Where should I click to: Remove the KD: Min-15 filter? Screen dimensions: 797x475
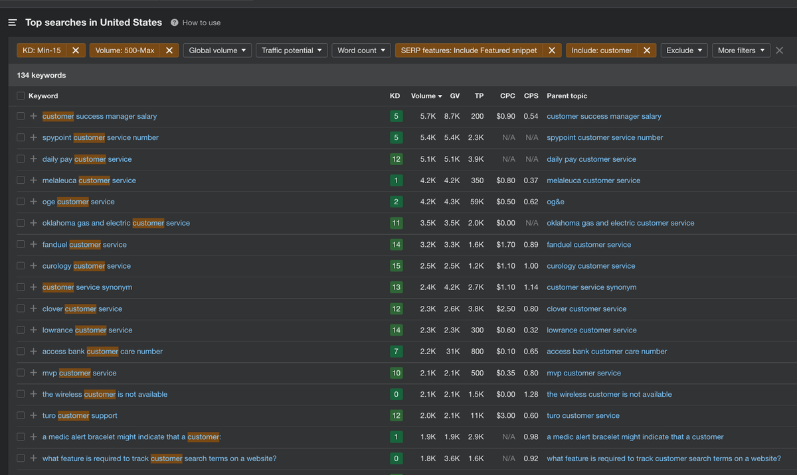point(76,50)
